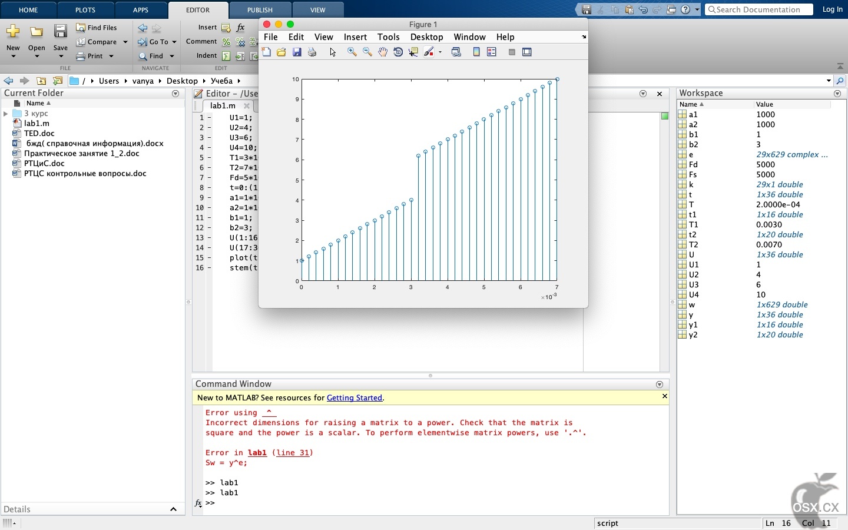Image resolution: width=848 pixels, height=530 pixels.
Task: Click the Paste icon in quick access toolbar
Action: click(x=630, y=9)
